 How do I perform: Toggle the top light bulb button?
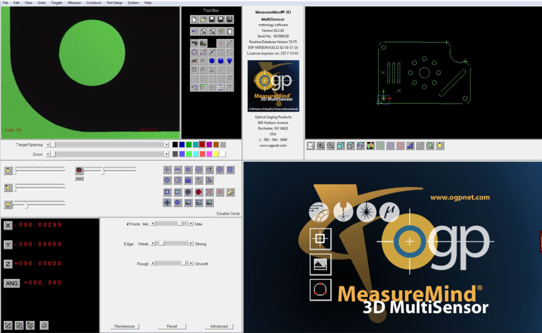tap(8, 170)
